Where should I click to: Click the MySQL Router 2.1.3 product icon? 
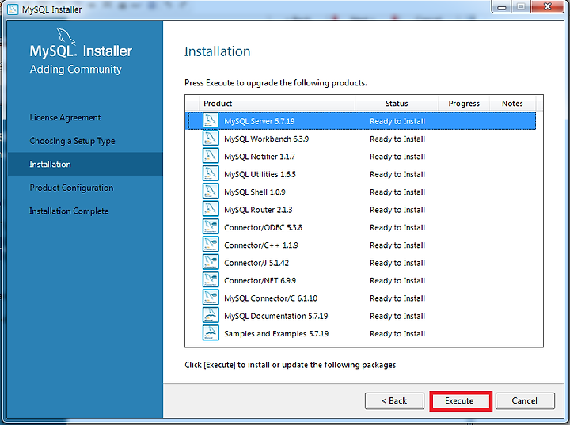(x=211, y=210)
